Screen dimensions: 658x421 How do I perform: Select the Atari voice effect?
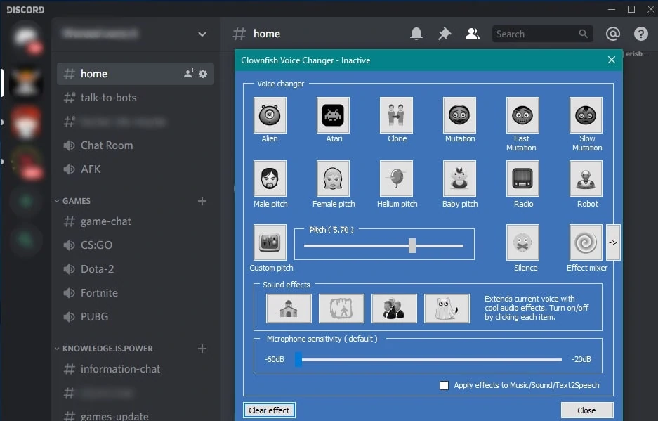pos(333,115)
